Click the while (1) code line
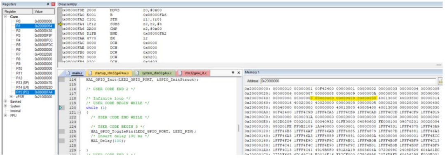445x158 pixels. pyautogui.click(x=96, y=108)
